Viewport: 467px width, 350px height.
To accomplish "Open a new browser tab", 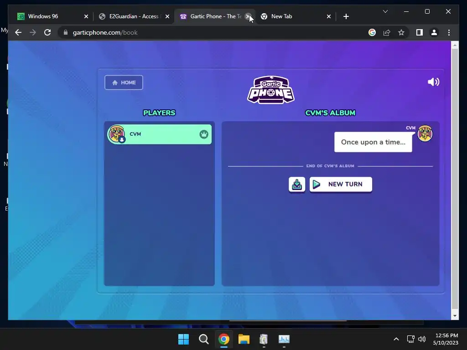I will 346,16.
